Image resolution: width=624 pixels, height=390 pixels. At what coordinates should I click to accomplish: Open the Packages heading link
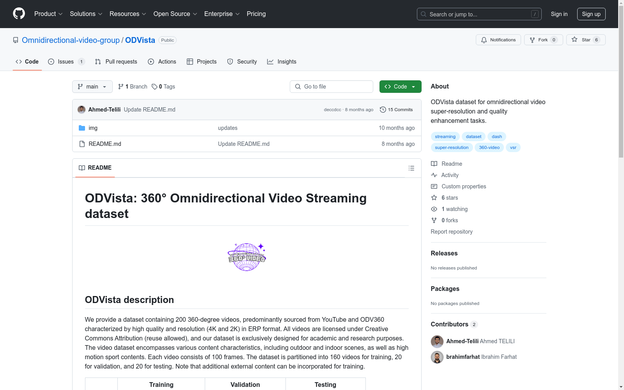pos(445,289)
